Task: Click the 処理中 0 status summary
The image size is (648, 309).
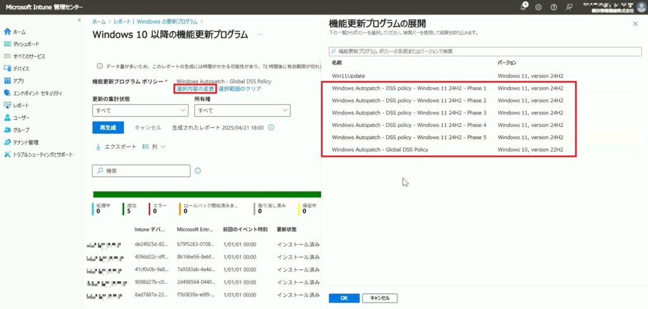Action: [102, 208]
